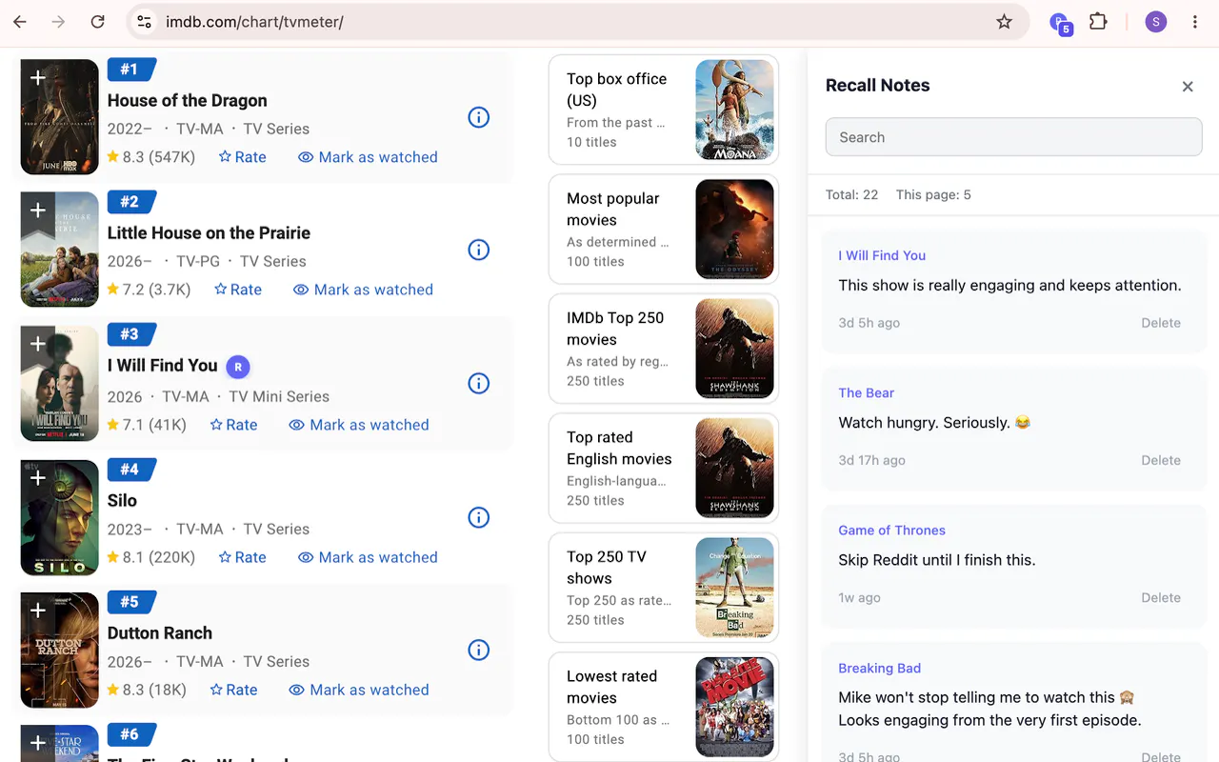
Task: Open the Dutton Ranch poster
Action: 60,650
